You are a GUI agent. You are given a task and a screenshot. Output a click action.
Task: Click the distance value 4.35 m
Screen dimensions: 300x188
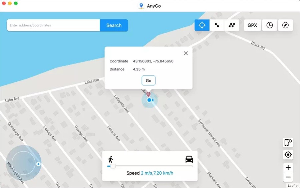click(x=139, y=69)
